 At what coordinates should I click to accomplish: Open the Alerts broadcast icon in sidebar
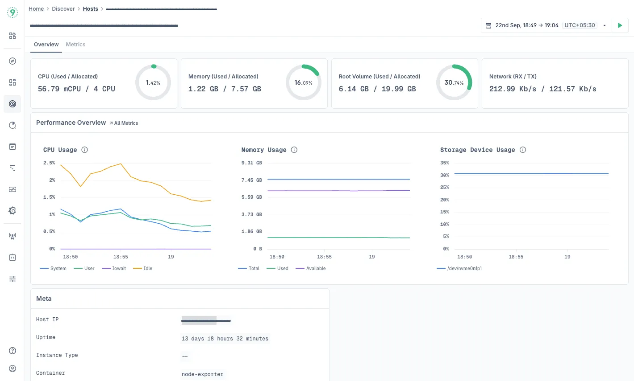click(12, 236)
